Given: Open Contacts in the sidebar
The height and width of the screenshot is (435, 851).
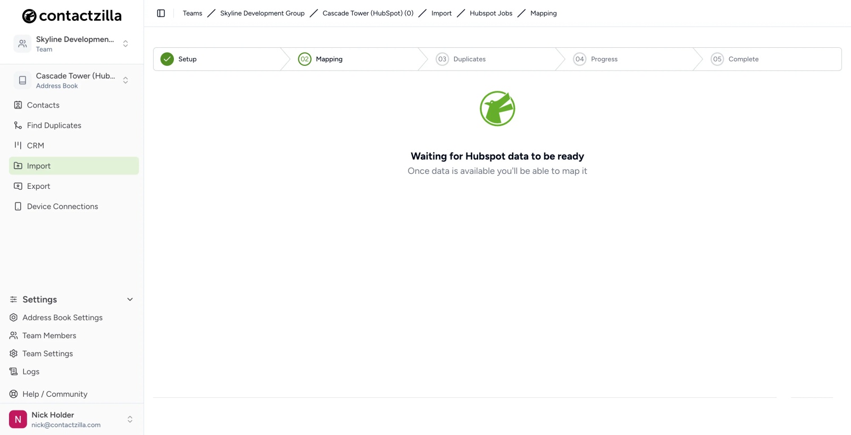Looking at the screenshot, I should (x=74, y=105).
